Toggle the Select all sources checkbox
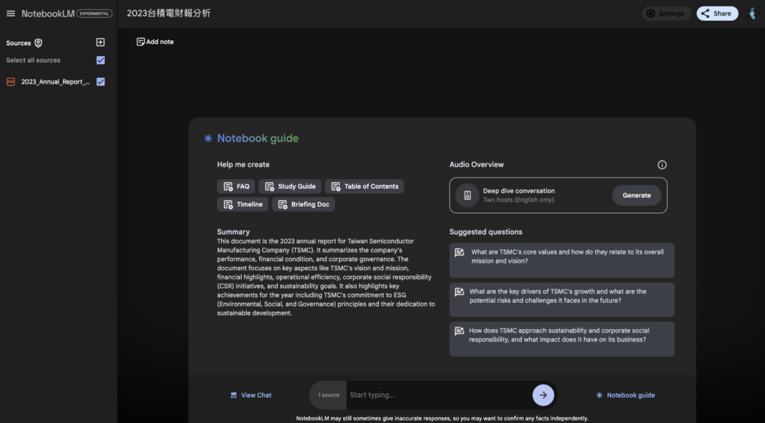The height and width of the screenshot is (423, 765). [101, 60]
